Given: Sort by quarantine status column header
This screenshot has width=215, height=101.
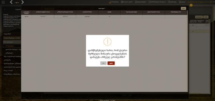Looking at the screenshot, I should 26,13.
